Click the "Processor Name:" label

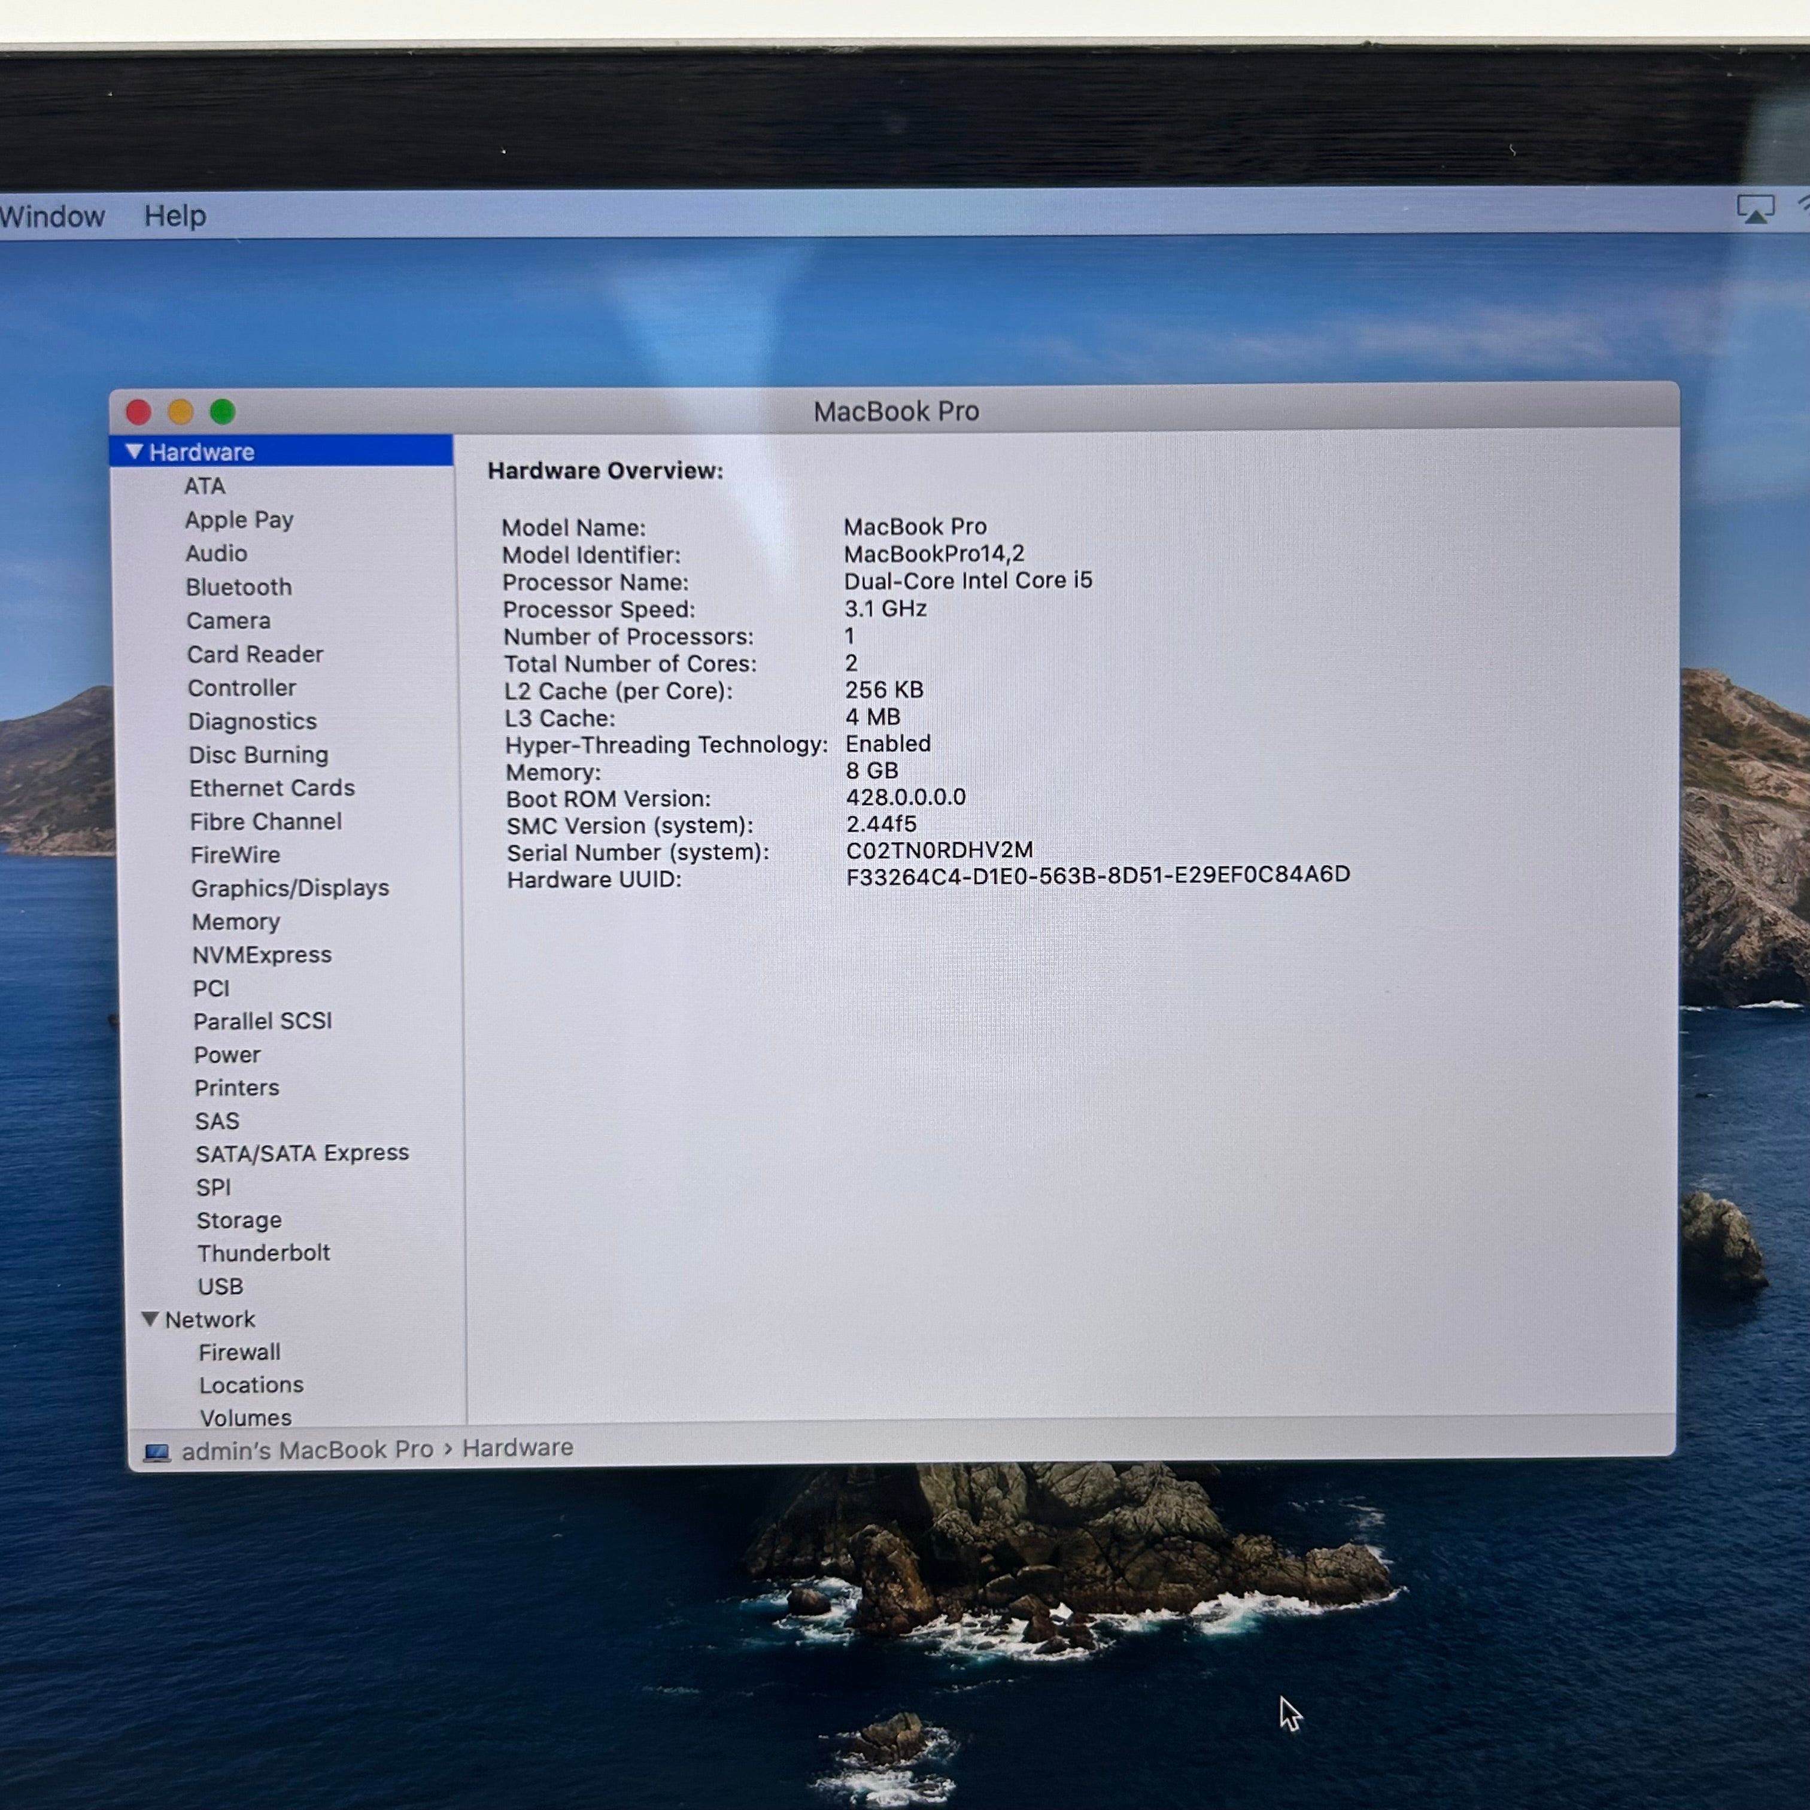click(595, 582)
